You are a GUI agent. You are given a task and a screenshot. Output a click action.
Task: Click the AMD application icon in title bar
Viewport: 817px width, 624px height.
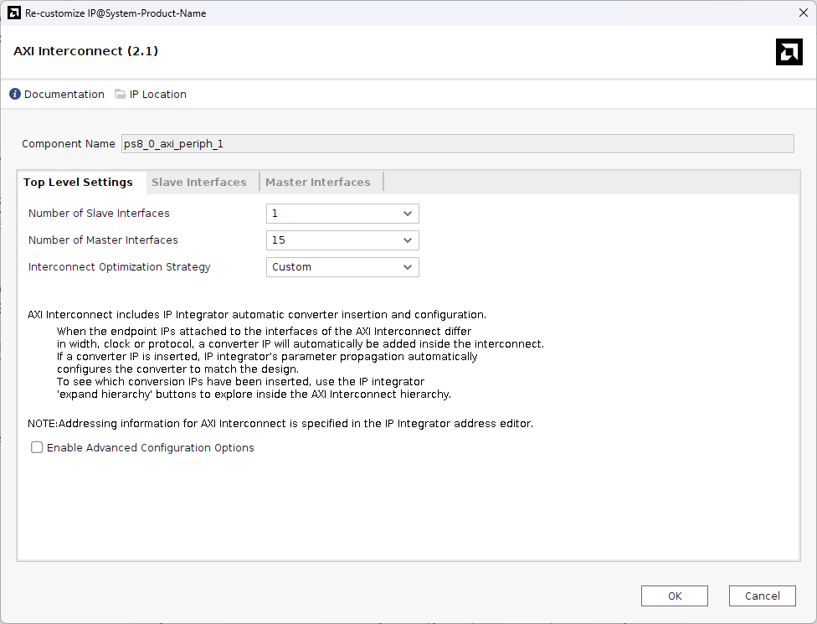(14, 13)
